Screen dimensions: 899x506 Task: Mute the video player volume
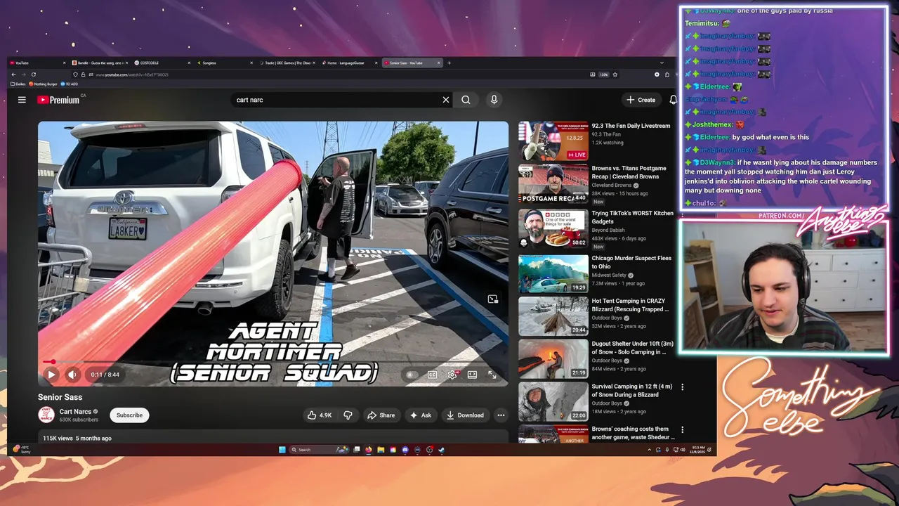[72, 375]
